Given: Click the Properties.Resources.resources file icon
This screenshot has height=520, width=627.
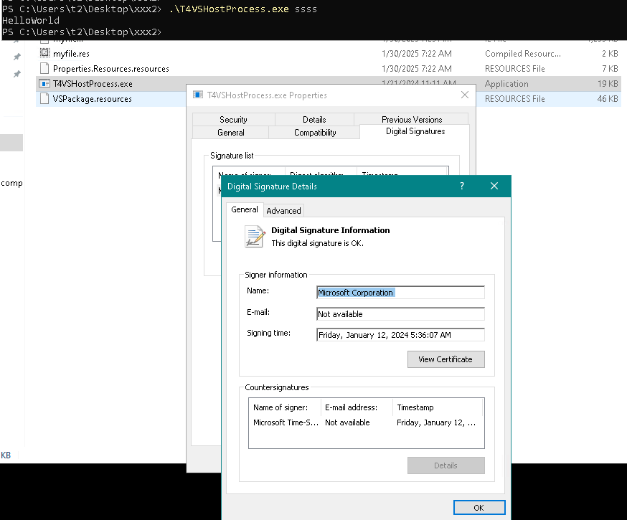Looking at the screenshot, I should [x=44, y=69].
